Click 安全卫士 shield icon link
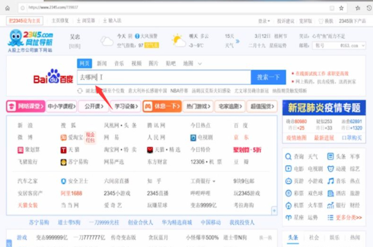Screen dimensions: 373x247 [64, 181]
